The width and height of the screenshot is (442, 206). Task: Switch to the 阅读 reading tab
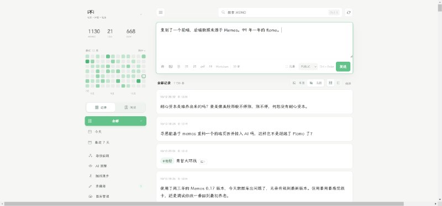[130, 107]
